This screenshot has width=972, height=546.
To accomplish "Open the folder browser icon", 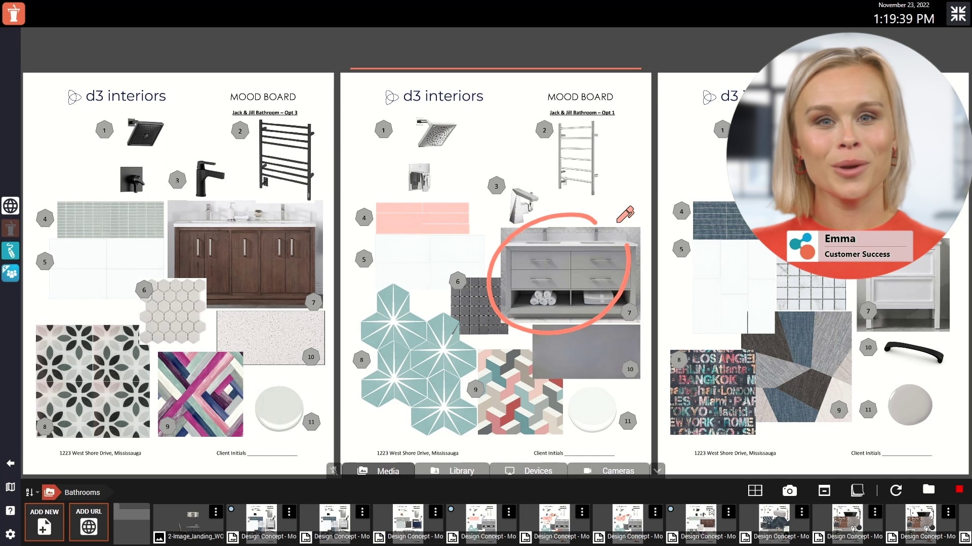I will (928, 490).
